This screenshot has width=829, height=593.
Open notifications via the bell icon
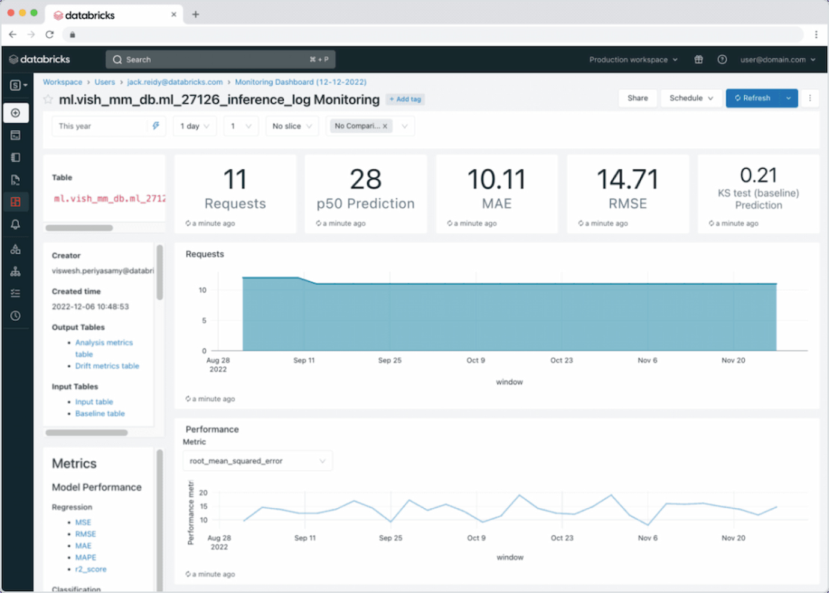[16, 224]
